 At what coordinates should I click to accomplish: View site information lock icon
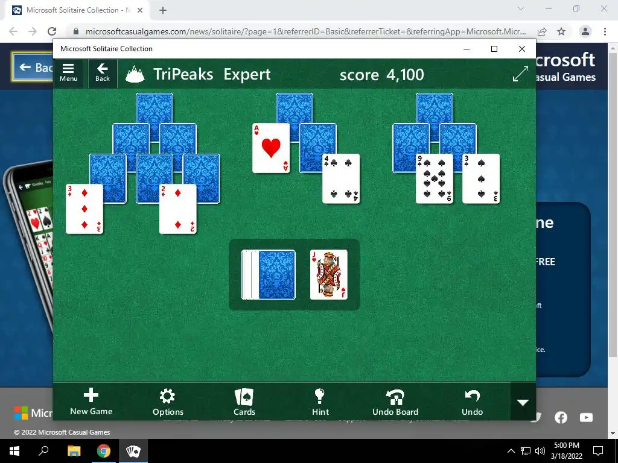point(76,31)
